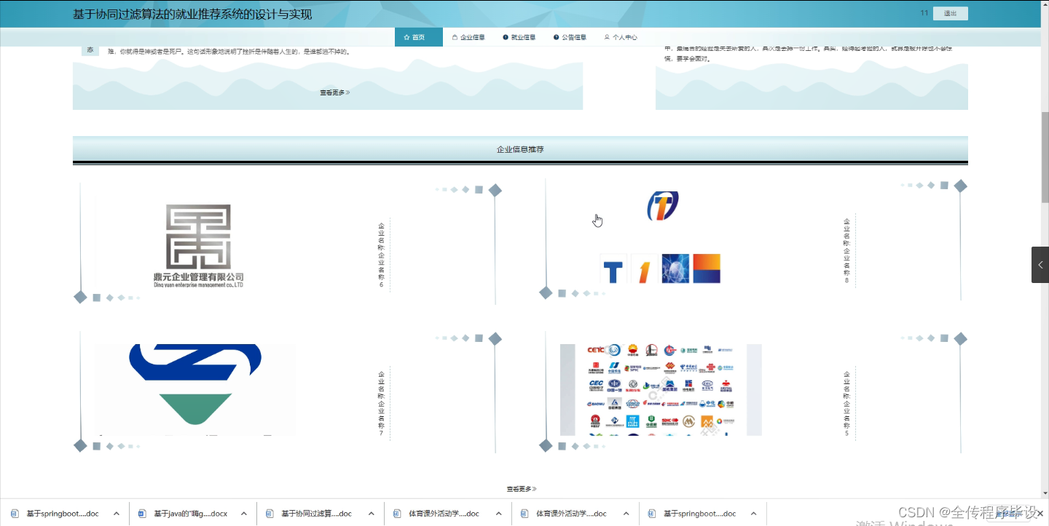The width and height of the screenshot is (1049, 526).
Task: Click a diamond indicator beside 企业名称 5
Action: coord(960,338)
